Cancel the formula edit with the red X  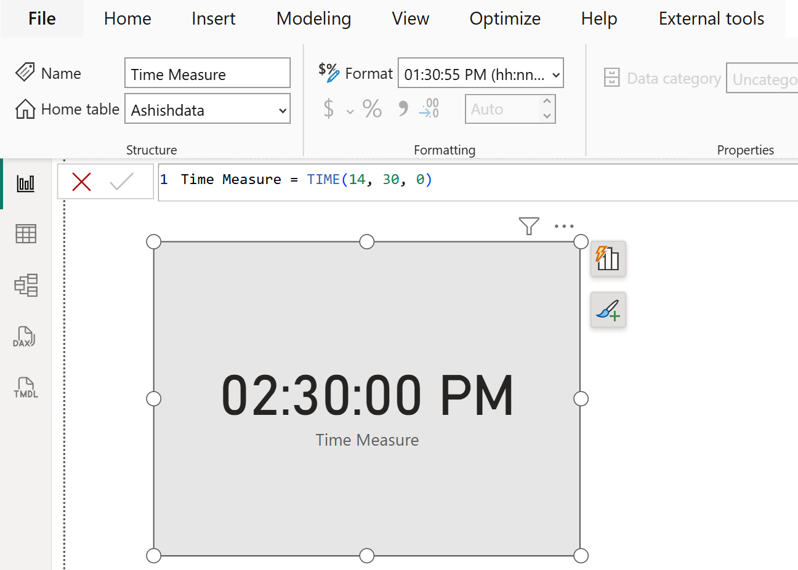click(81, 181)
